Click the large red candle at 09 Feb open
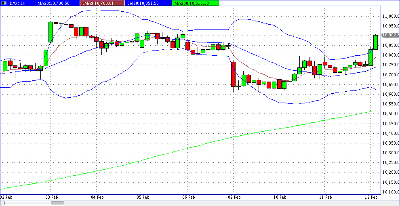The height and width of the screenshot is (206, 400). 233,74
